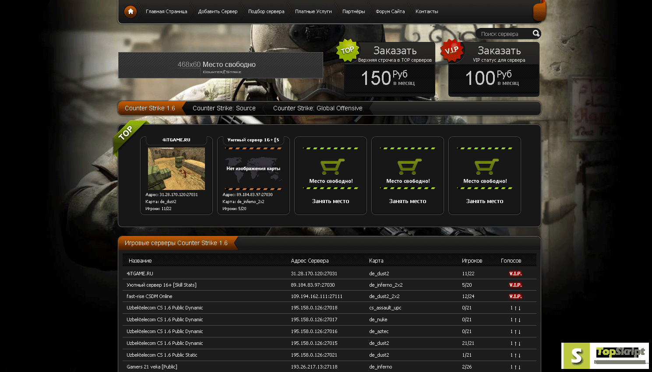Viewport: 652px width, 372px height.
Task: Click address 31.28.170.120:27031 in table
Action: (x=314, y=274)
